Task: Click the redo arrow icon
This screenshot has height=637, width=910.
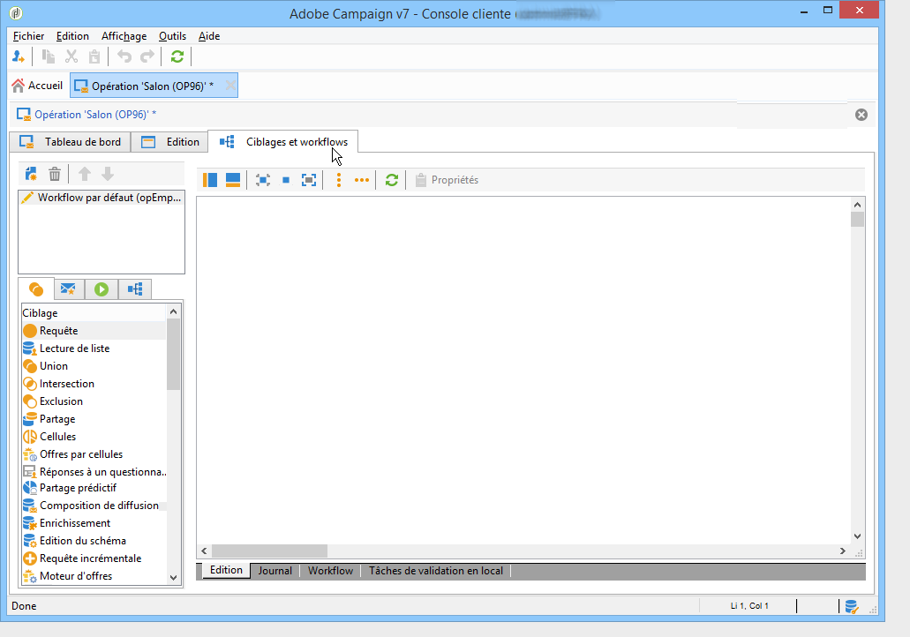Action: [147, 56]
